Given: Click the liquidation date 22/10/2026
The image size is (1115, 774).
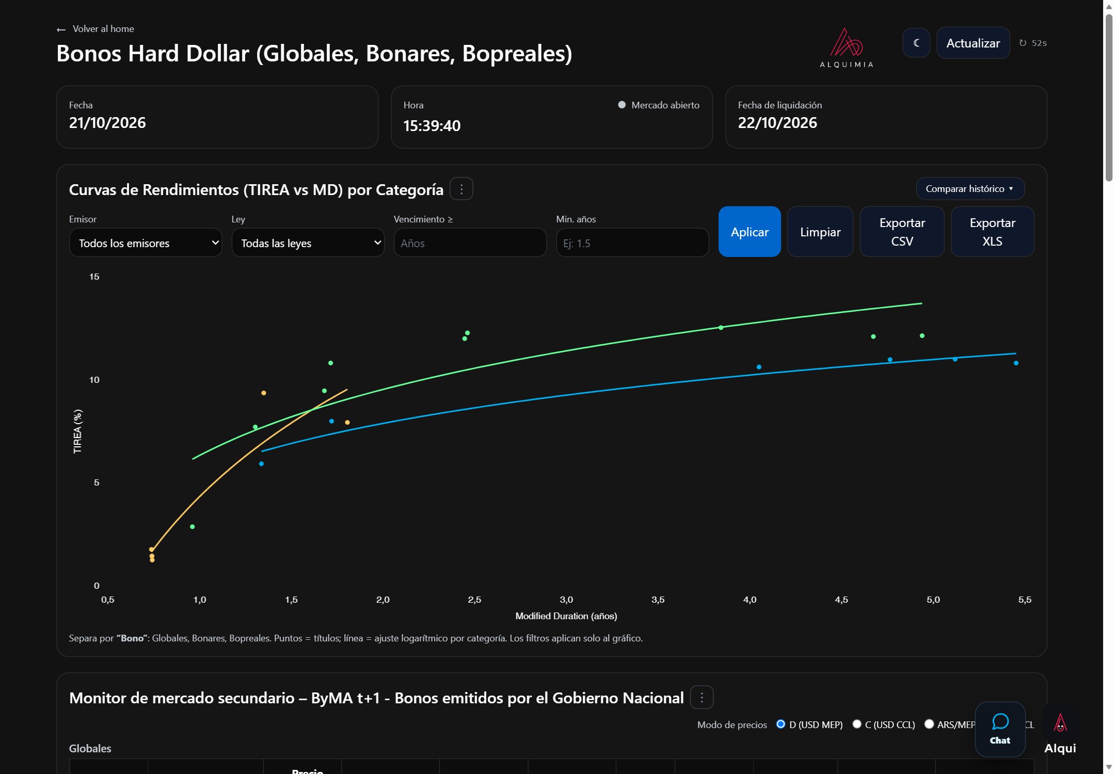Looking at the screenshot, I should click(777, 123).
